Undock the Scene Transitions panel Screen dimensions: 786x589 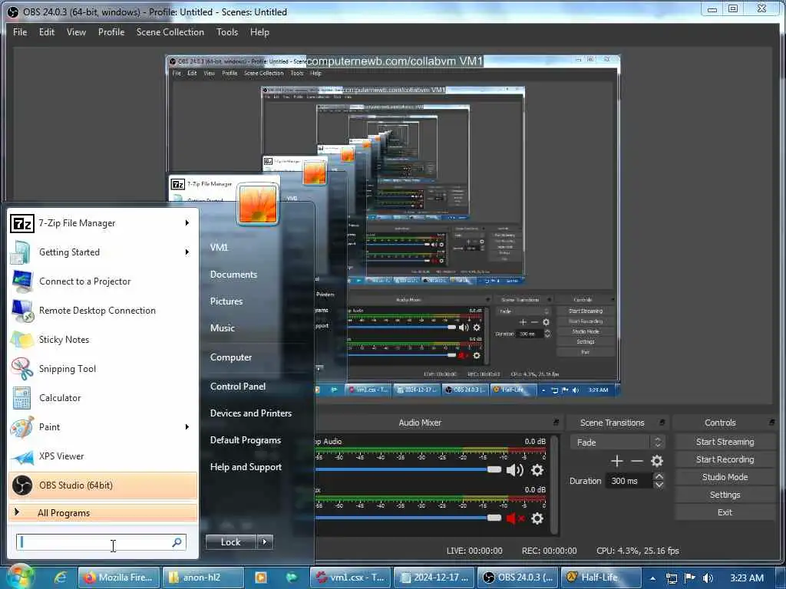point(662,423)
